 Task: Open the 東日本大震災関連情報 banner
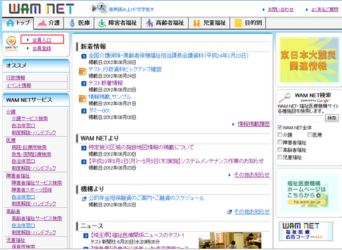point(309,60)
